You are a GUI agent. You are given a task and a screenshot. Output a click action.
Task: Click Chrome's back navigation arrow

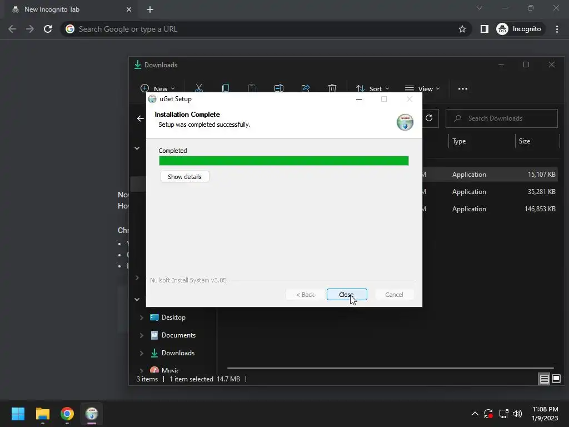coord(12,29)
